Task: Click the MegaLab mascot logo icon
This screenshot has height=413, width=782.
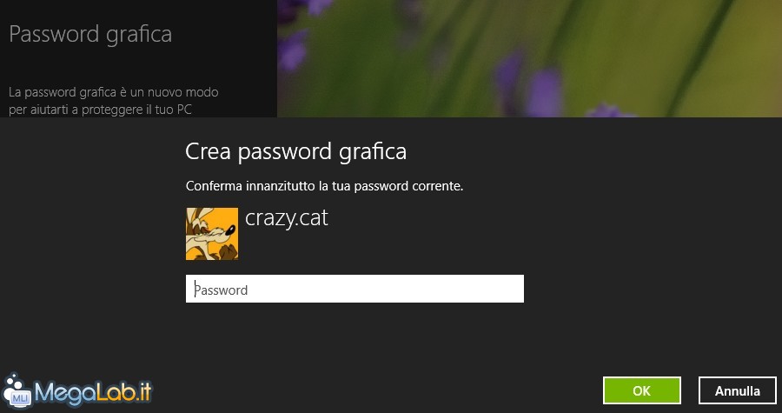Action: click(16, 389)
